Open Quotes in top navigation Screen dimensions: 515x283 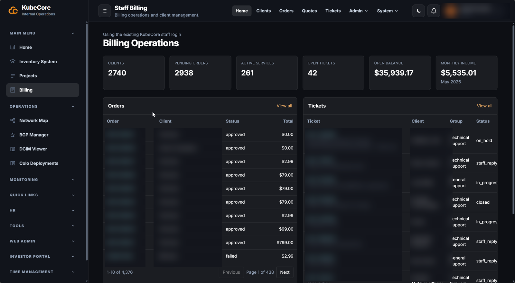(x=309, y=11)
